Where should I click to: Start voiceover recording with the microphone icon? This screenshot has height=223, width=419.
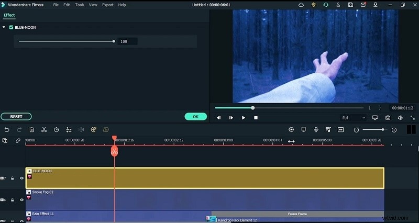(316, 129)
